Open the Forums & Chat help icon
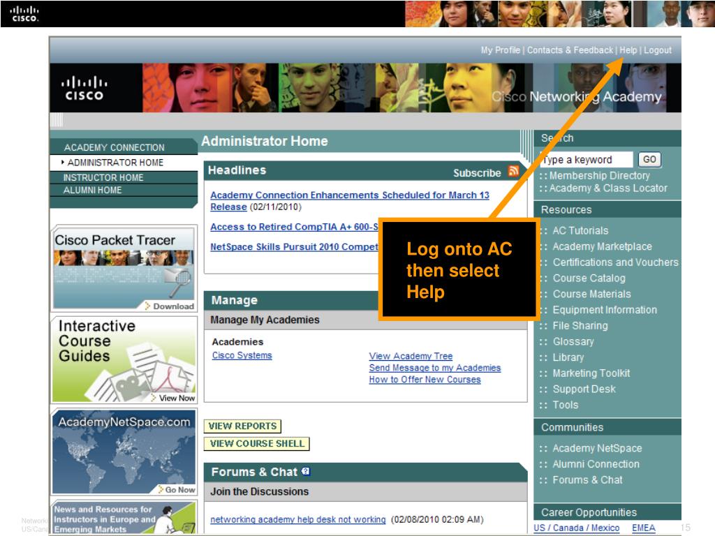Viewport: 715px width, 536px height. pos(306,471)
